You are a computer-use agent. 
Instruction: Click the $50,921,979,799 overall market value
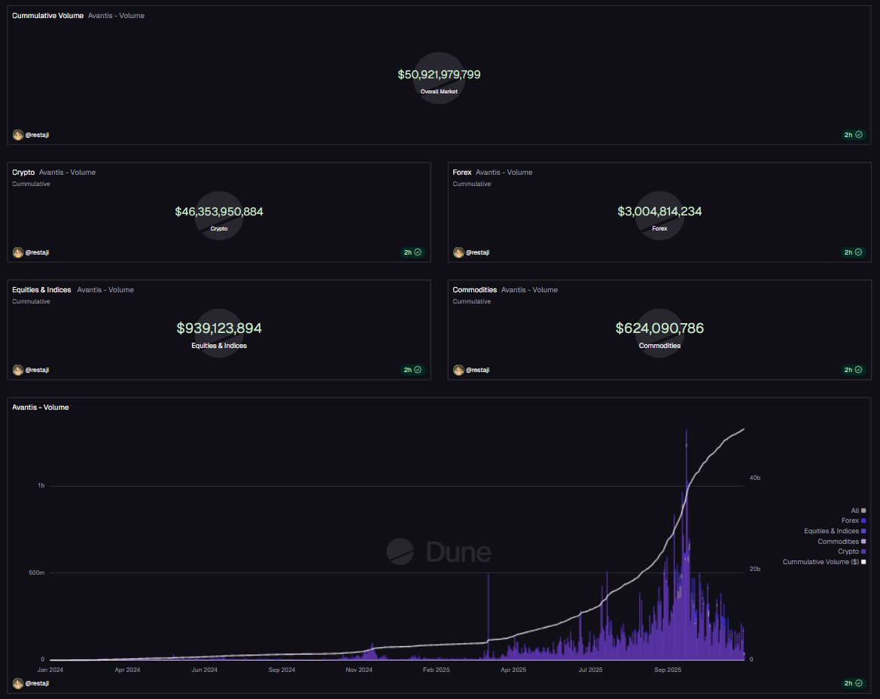tap(439, 75)
